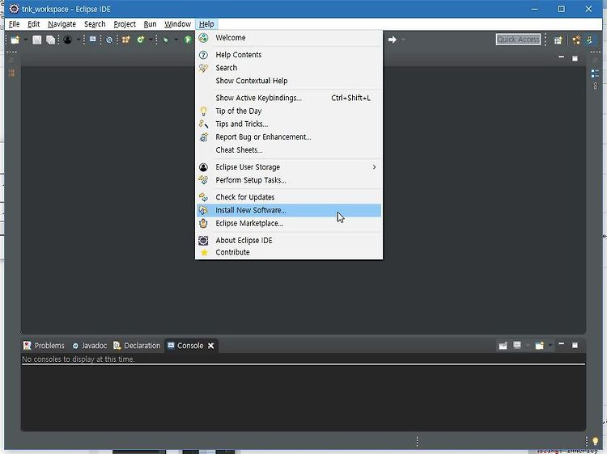Close the Console tab
This screenshot has width=607, height=454.
click(211, 346)
